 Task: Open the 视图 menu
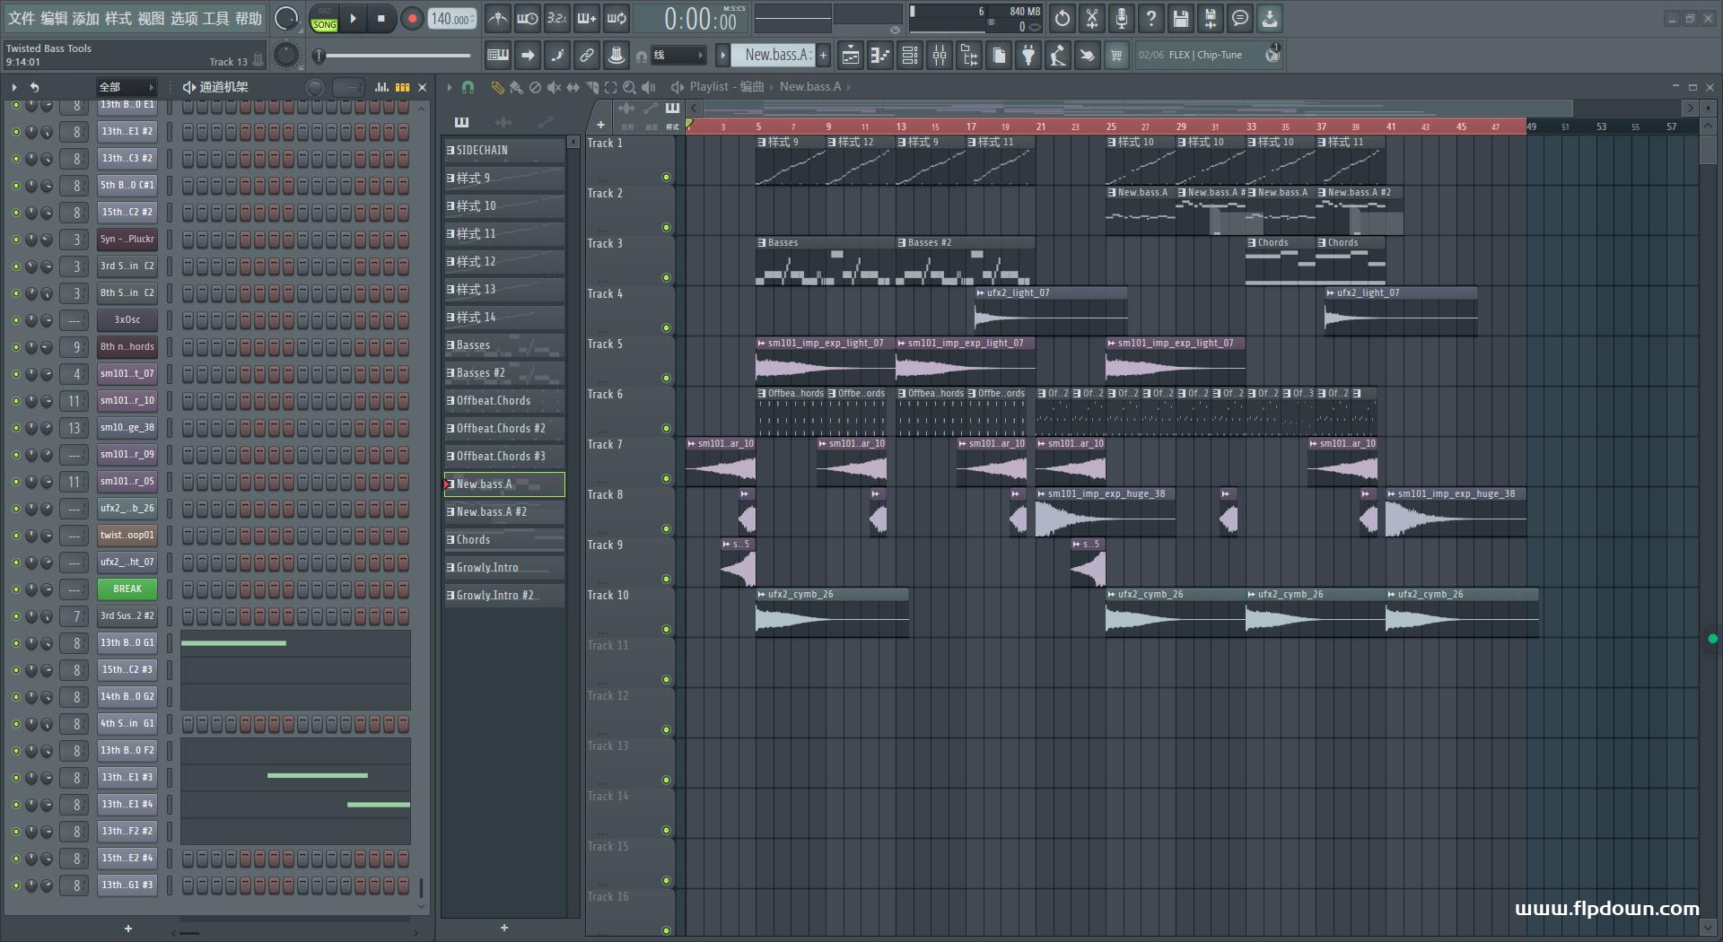click(151, 18)
